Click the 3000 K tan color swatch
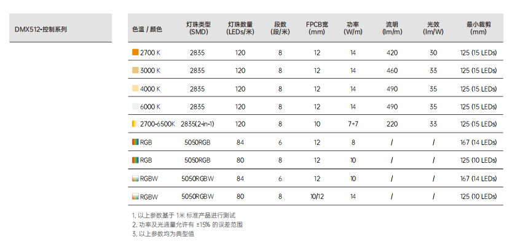This screenshot has height=250, width=520. (135, 70)
